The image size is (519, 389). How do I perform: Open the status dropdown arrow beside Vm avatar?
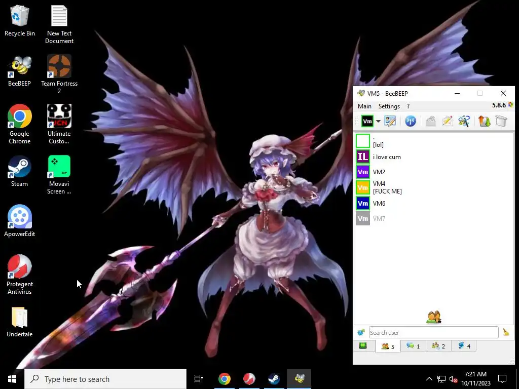click(x=378, y=122)
